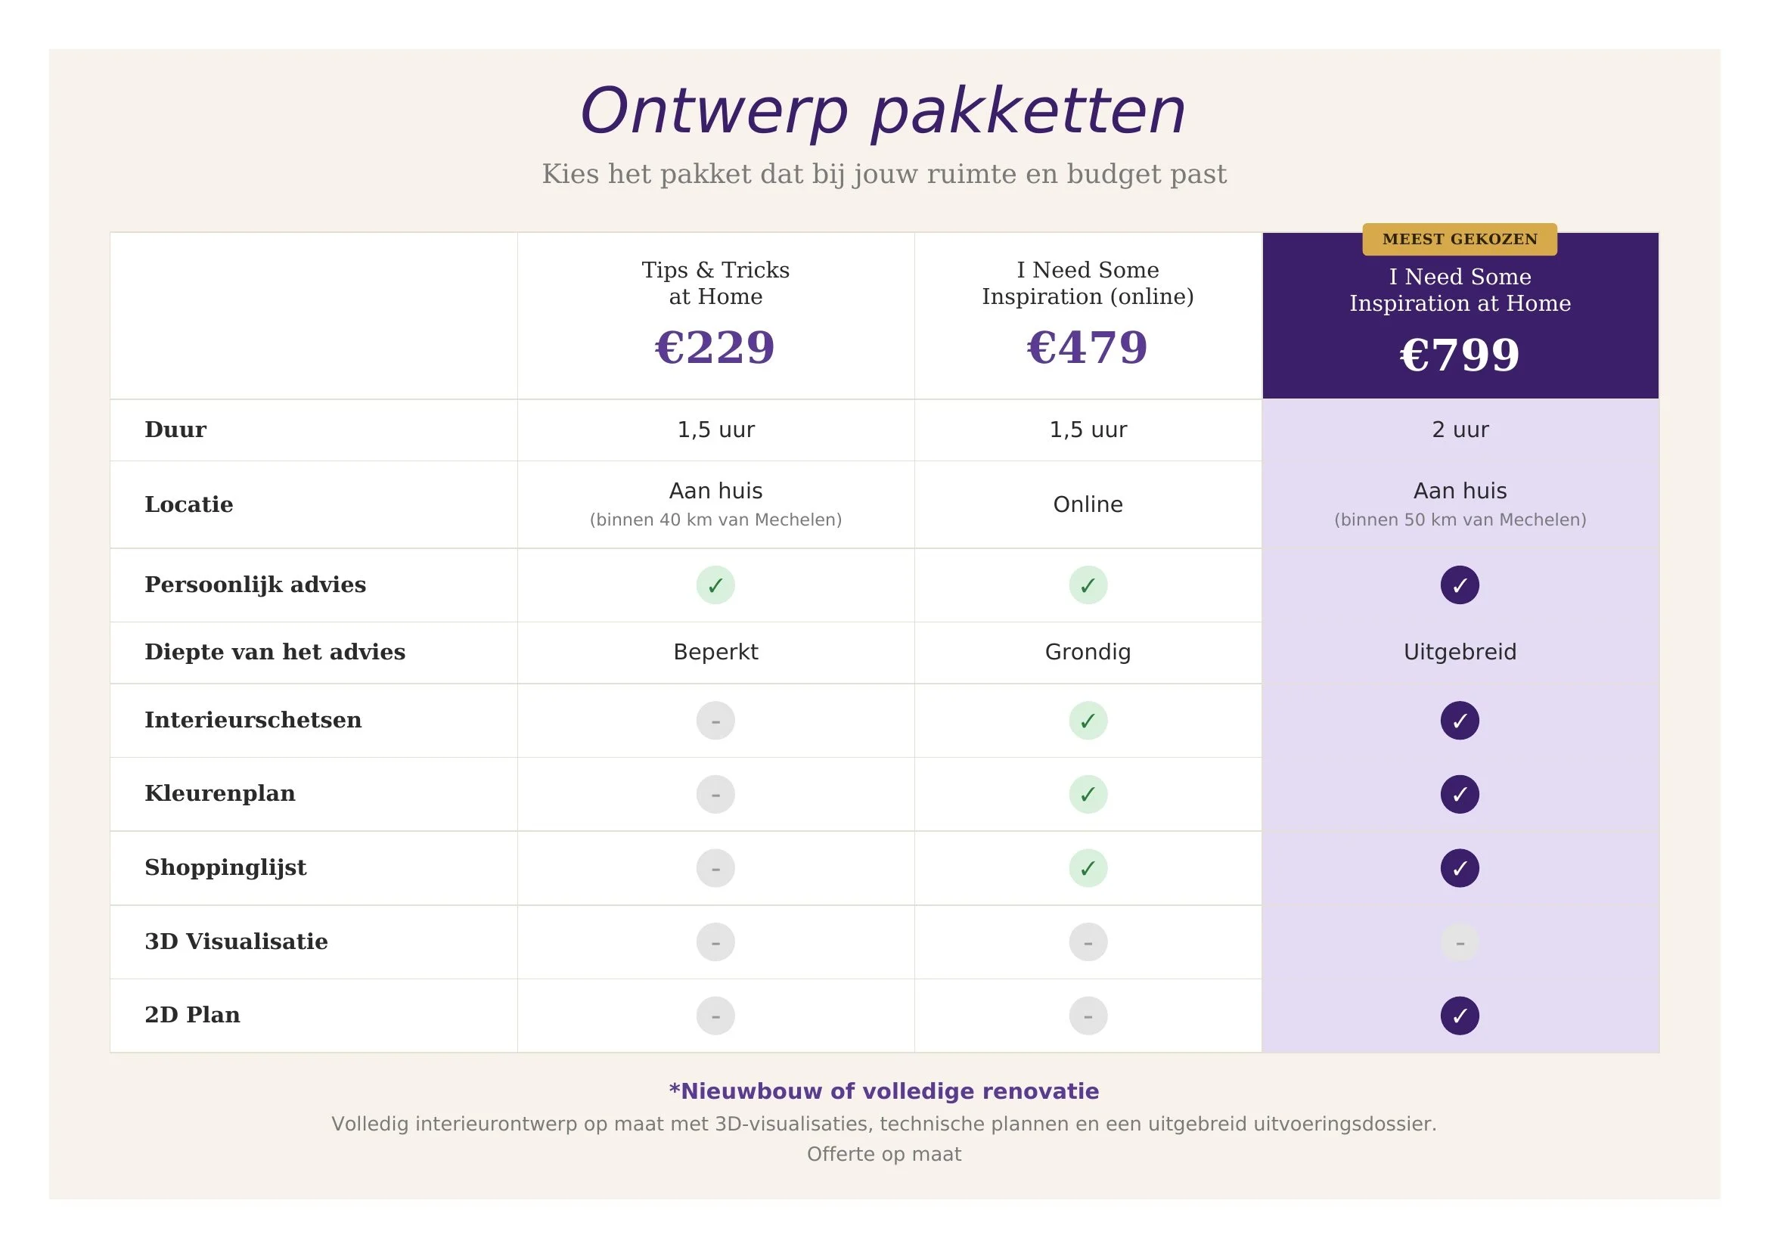
Task: Click the green checkmark for Interieurschetsen under €479
Action: 1088,721
